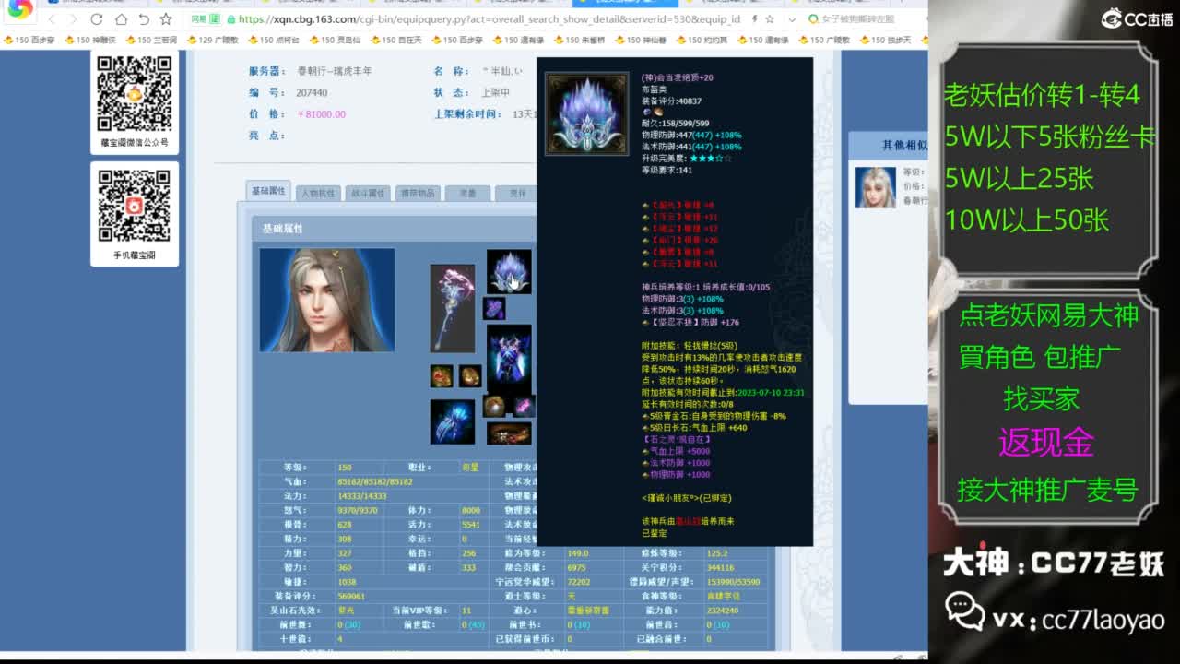
Task: Click the blue armor equipment icon
Action: (509, 358)
